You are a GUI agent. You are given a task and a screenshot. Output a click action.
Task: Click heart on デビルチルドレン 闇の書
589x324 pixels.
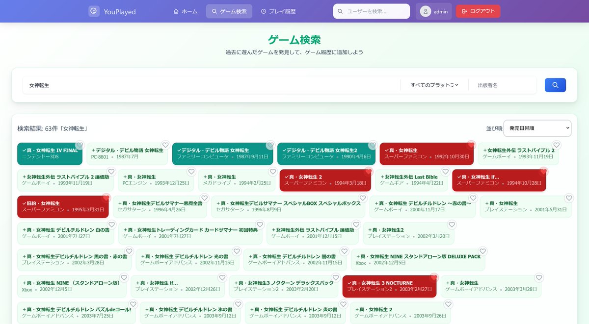[x=345, y=251]
